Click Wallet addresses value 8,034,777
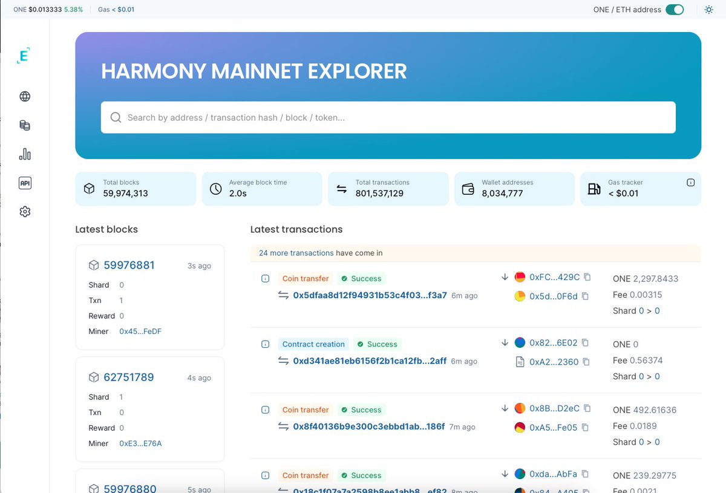Screen dimensions: 726x493 502,194
